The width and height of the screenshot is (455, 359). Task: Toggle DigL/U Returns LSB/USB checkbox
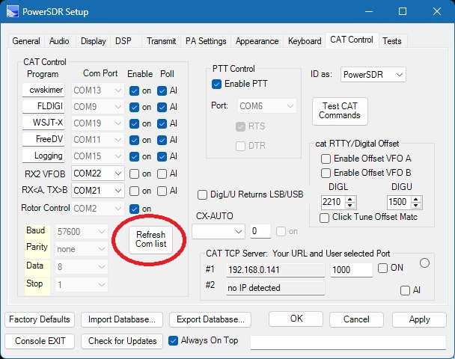pyautogui.click(x=202, y=194)
